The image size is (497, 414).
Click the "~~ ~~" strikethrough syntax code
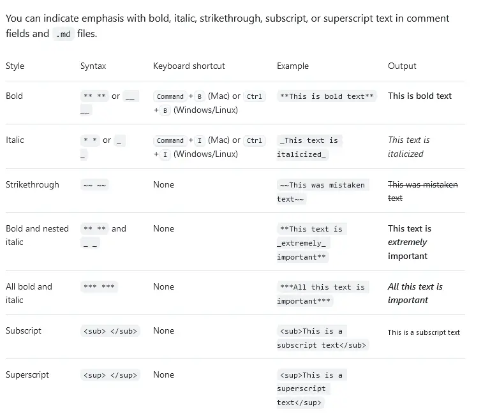94,185
